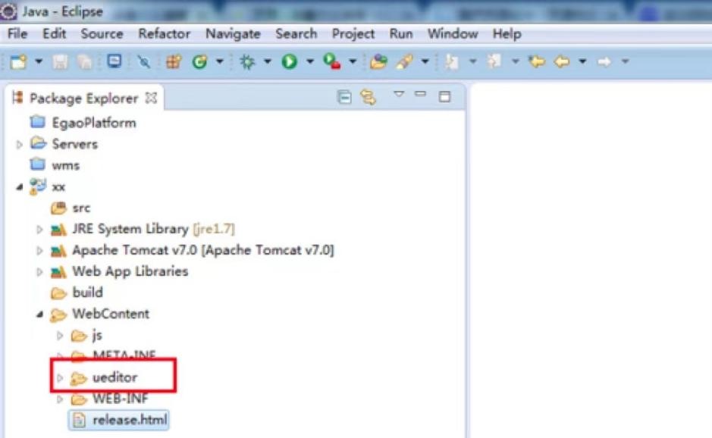Click the Save toolbar icon

[x=60, y=61]
